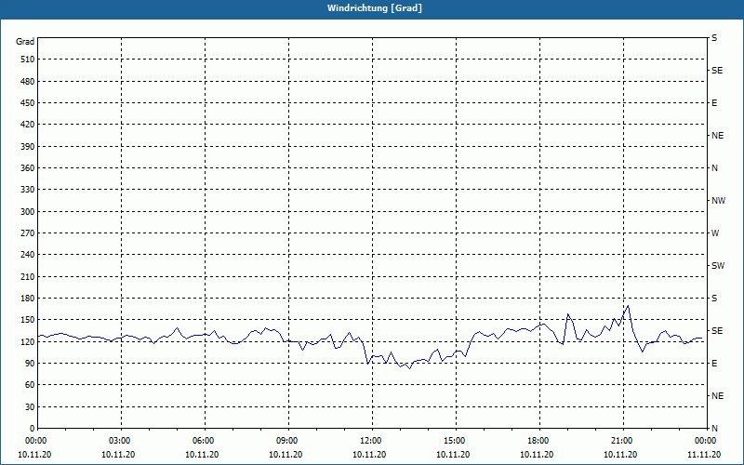Select the 03:00 time axis label
The image size is (744, 465).
pyautogui.click(x=121, y=441)
